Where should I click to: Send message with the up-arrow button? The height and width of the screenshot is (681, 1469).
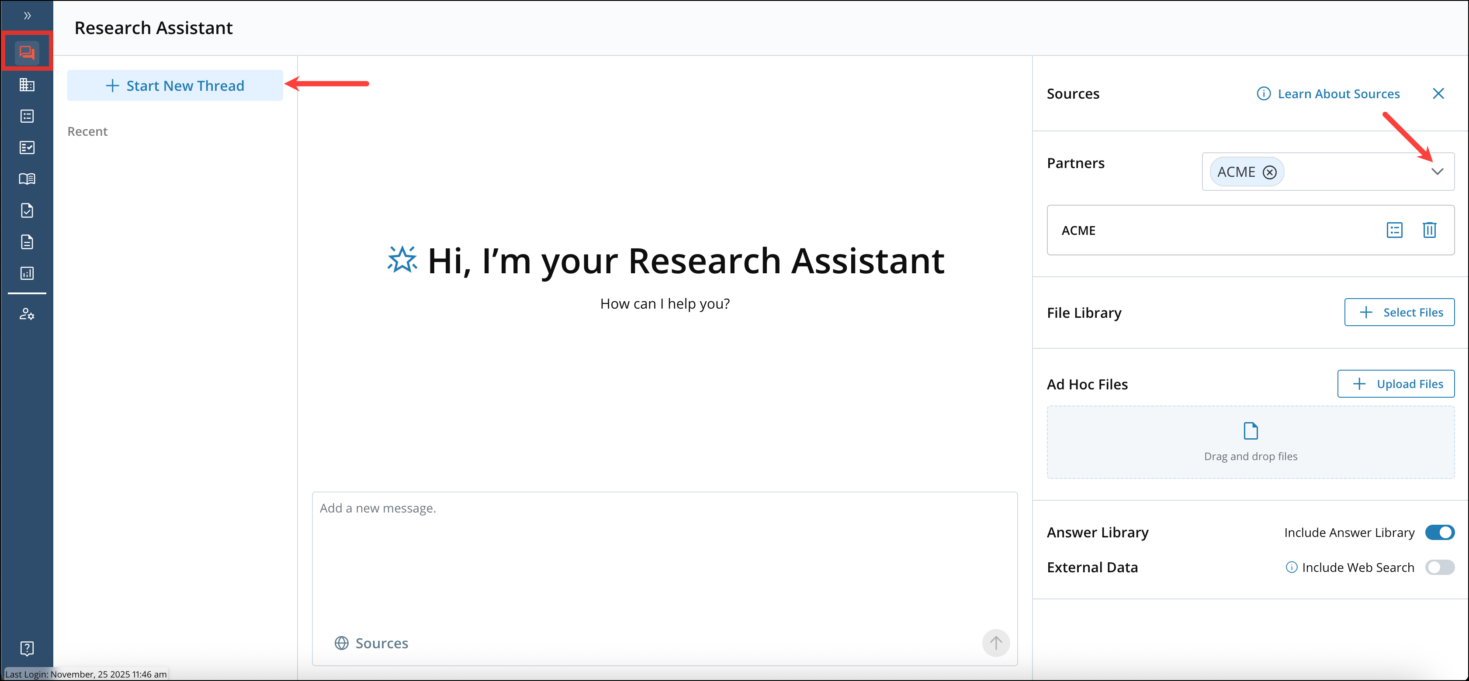(x=996, y=643)
